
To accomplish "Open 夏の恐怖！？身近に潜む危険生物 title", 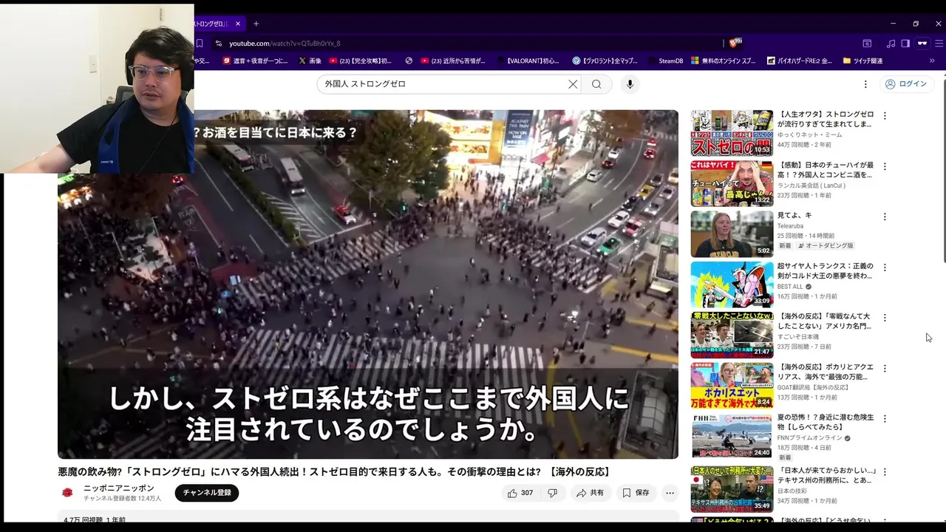I will coord(825,422).
